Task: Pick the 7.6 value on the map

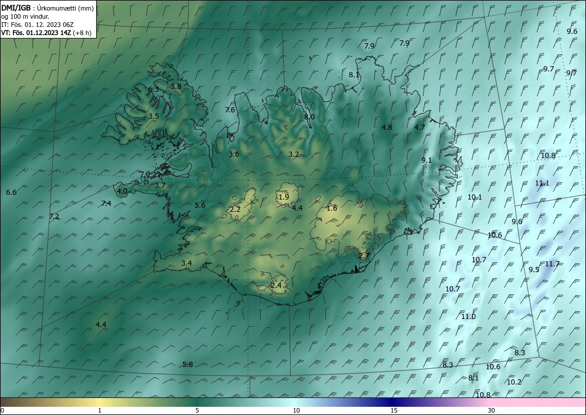Action: pyautogui.click(x=230, y=109)
